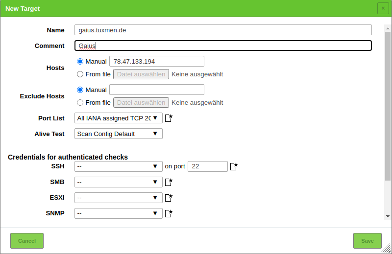392x254 pixels.
Task: Choose From file option for Hosts
Action: (80, 74)
